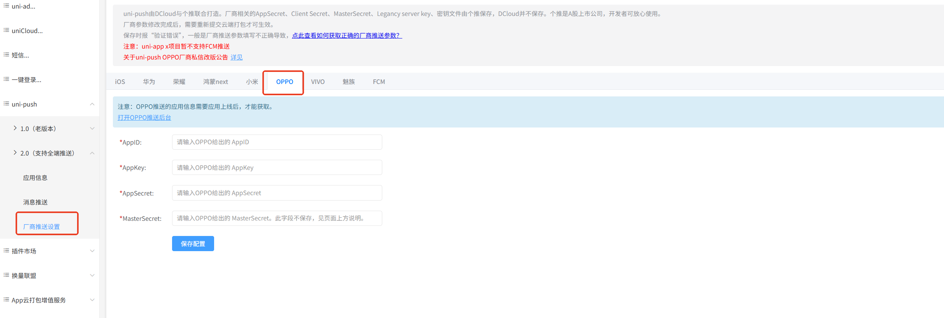Open the 详见 link for OPPO notice
Screen dimensions: 944x318
(x=237, y=57)
